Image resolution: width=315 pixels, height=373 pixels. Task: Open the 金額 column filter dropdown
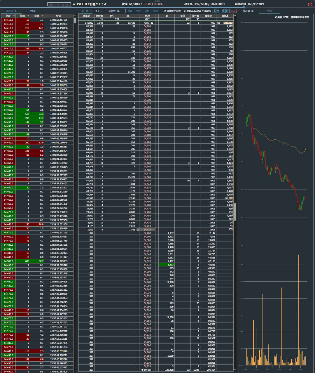[x=43, y=16]
